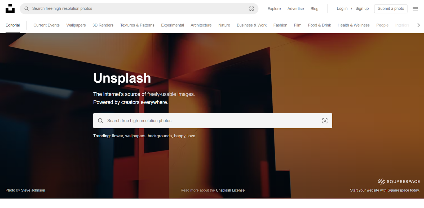Focus the top search photos field
This screenshot has height=208, width=424.
(x=139, y=9)
